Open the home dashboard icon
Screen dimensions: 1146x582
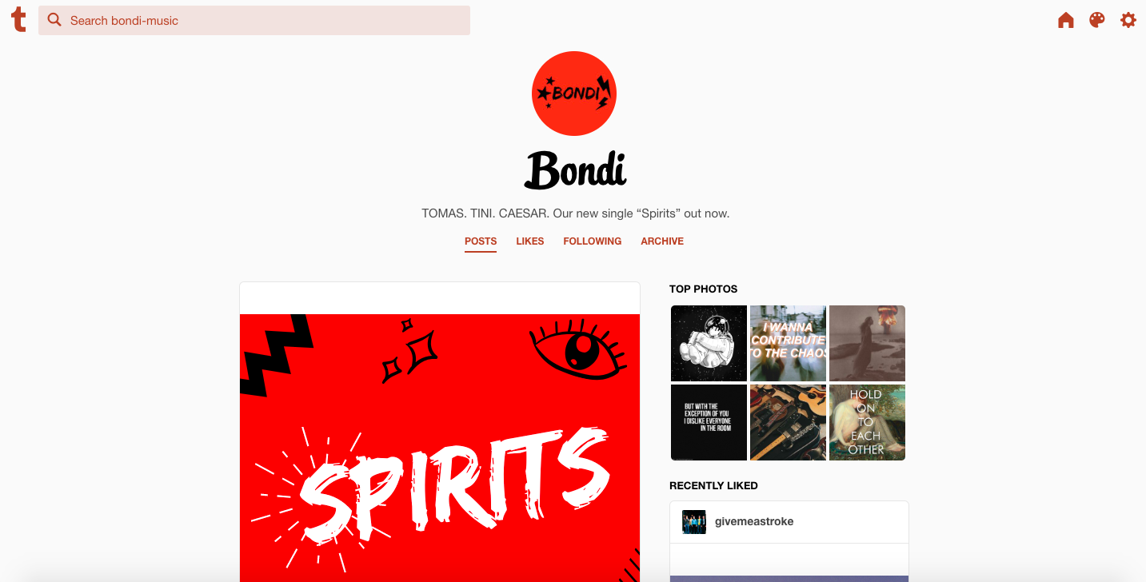pos(1065,20)
